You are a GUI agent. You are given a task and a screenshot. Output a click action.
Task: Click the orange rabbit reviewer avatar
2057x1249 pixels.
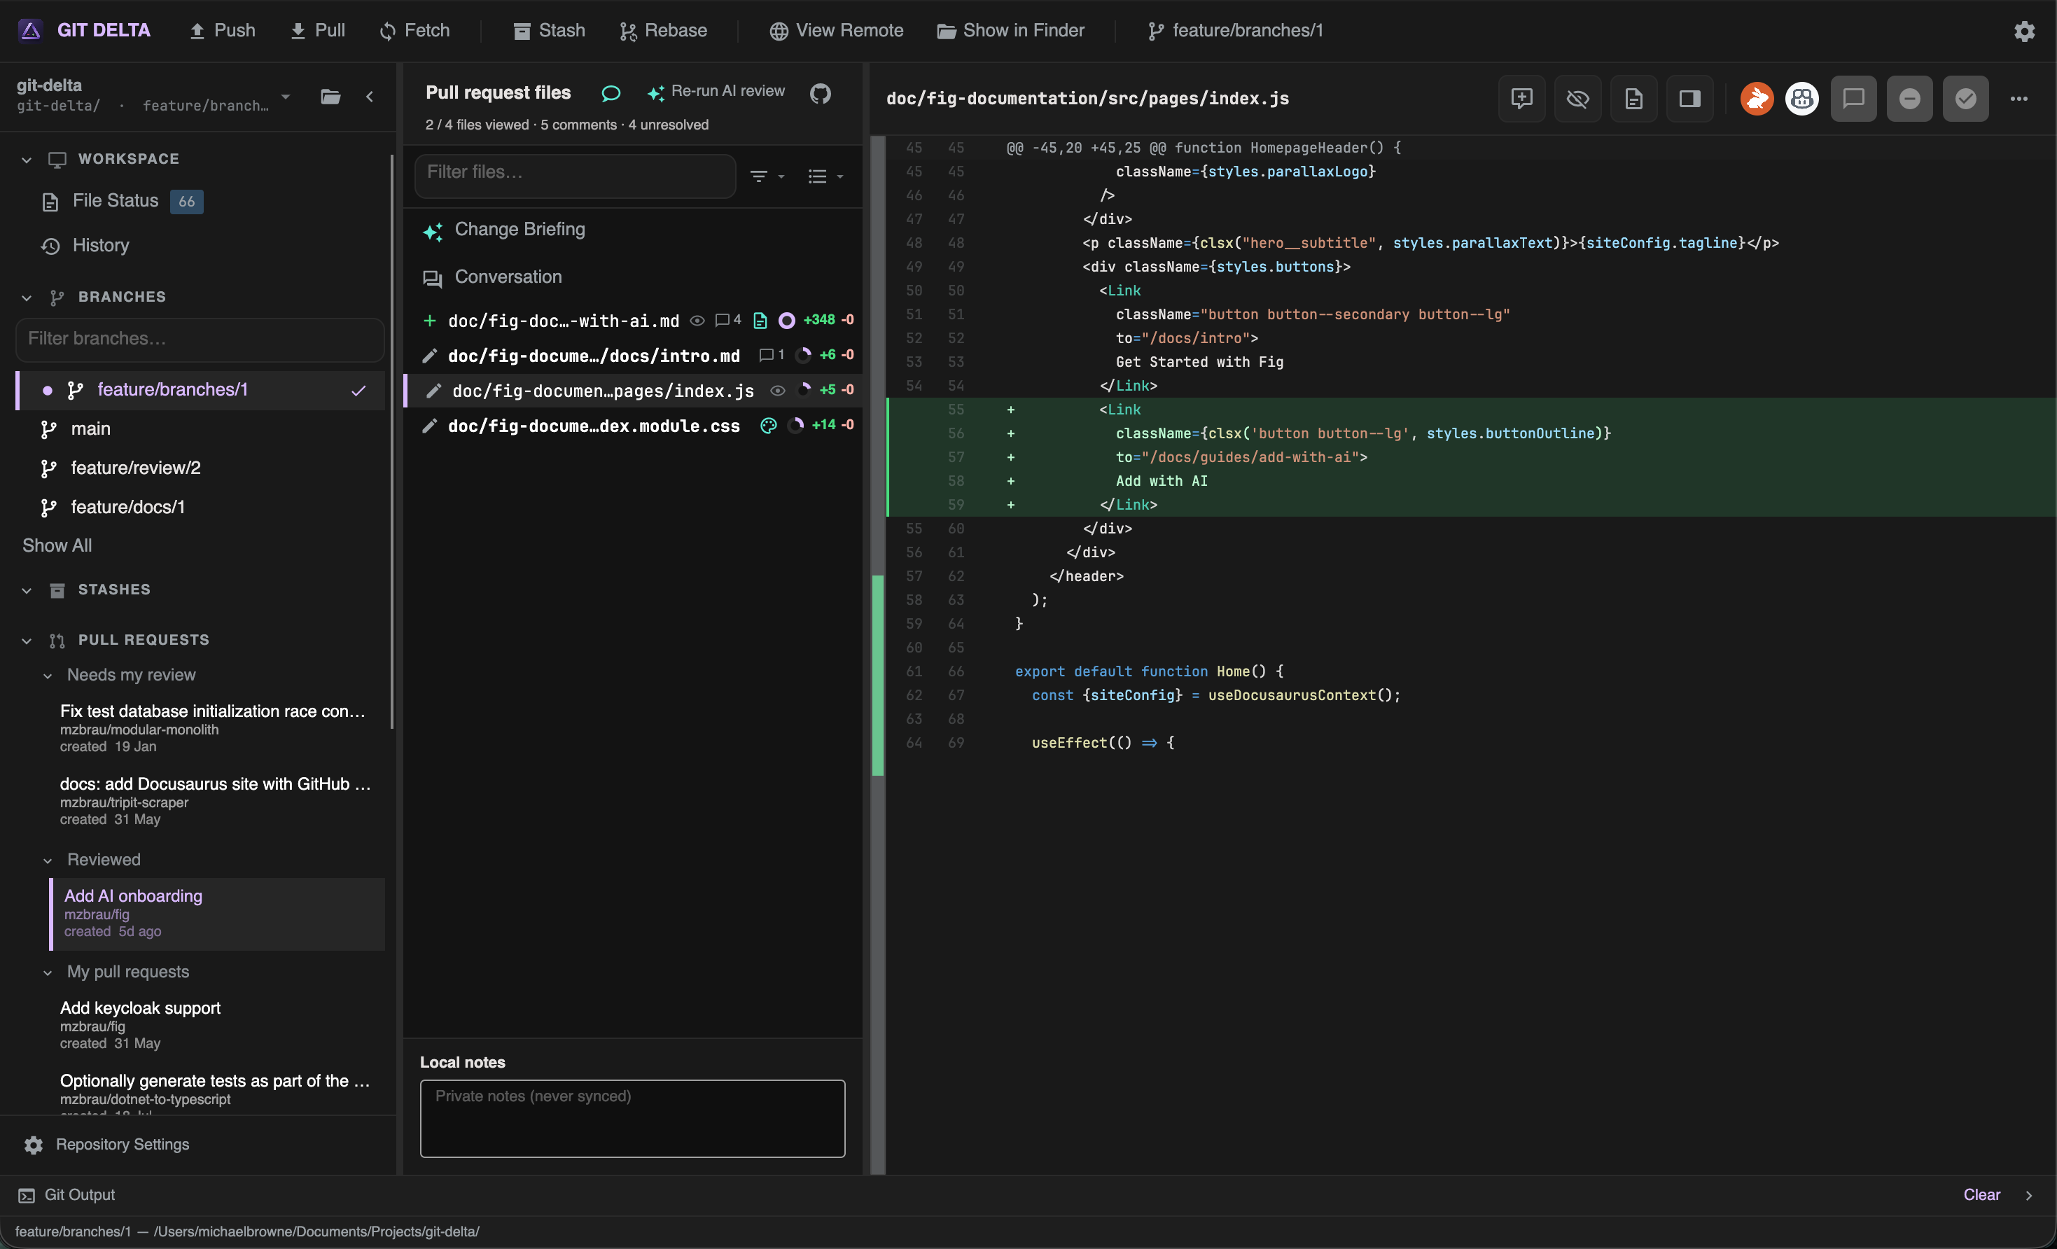click(1757, 99)
